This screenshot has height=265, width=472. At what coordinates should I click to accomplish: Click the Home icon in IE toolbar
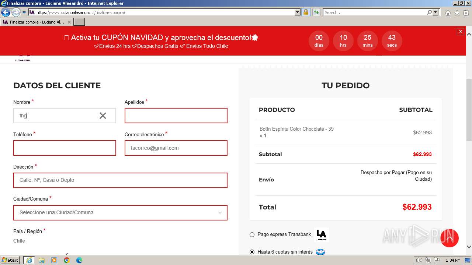tap(448, 13)
